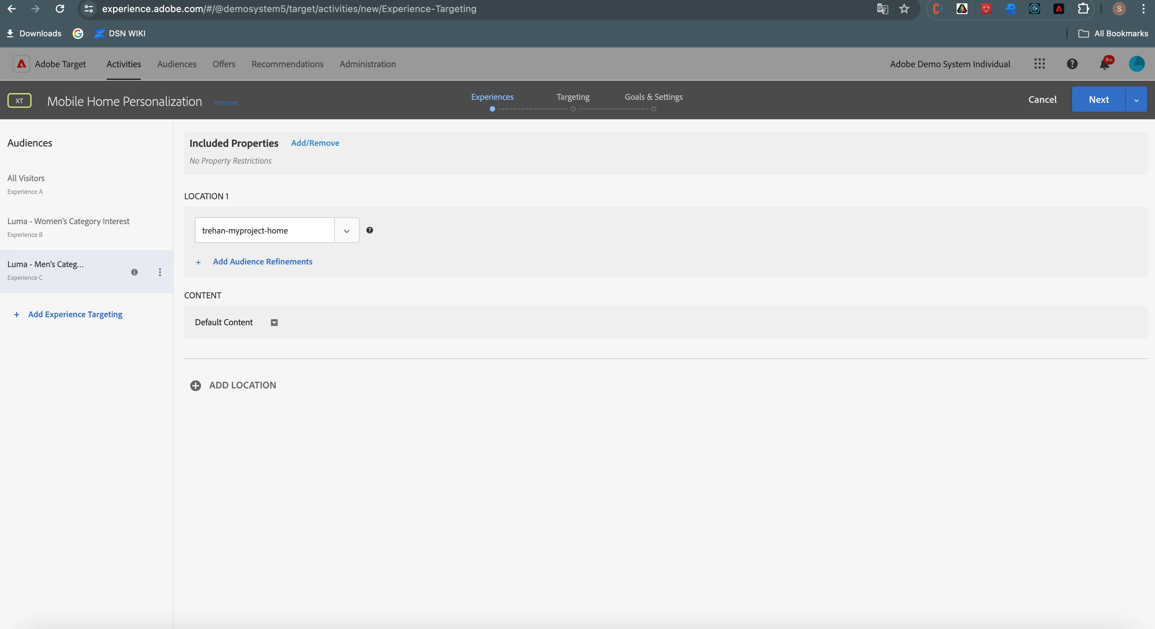Click the browser address bar URL

(289, 9)
